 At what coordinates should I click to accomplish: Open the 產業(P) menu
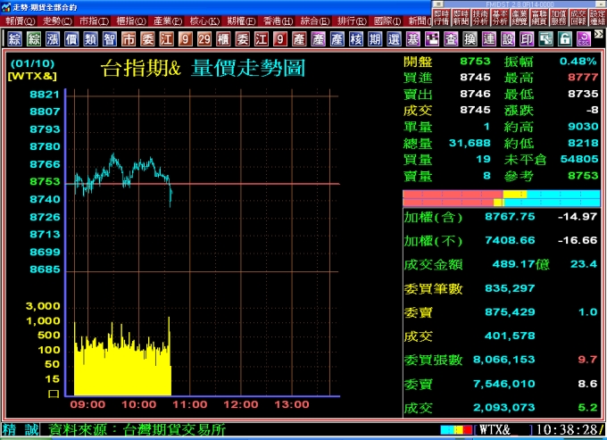coord(168,21)
